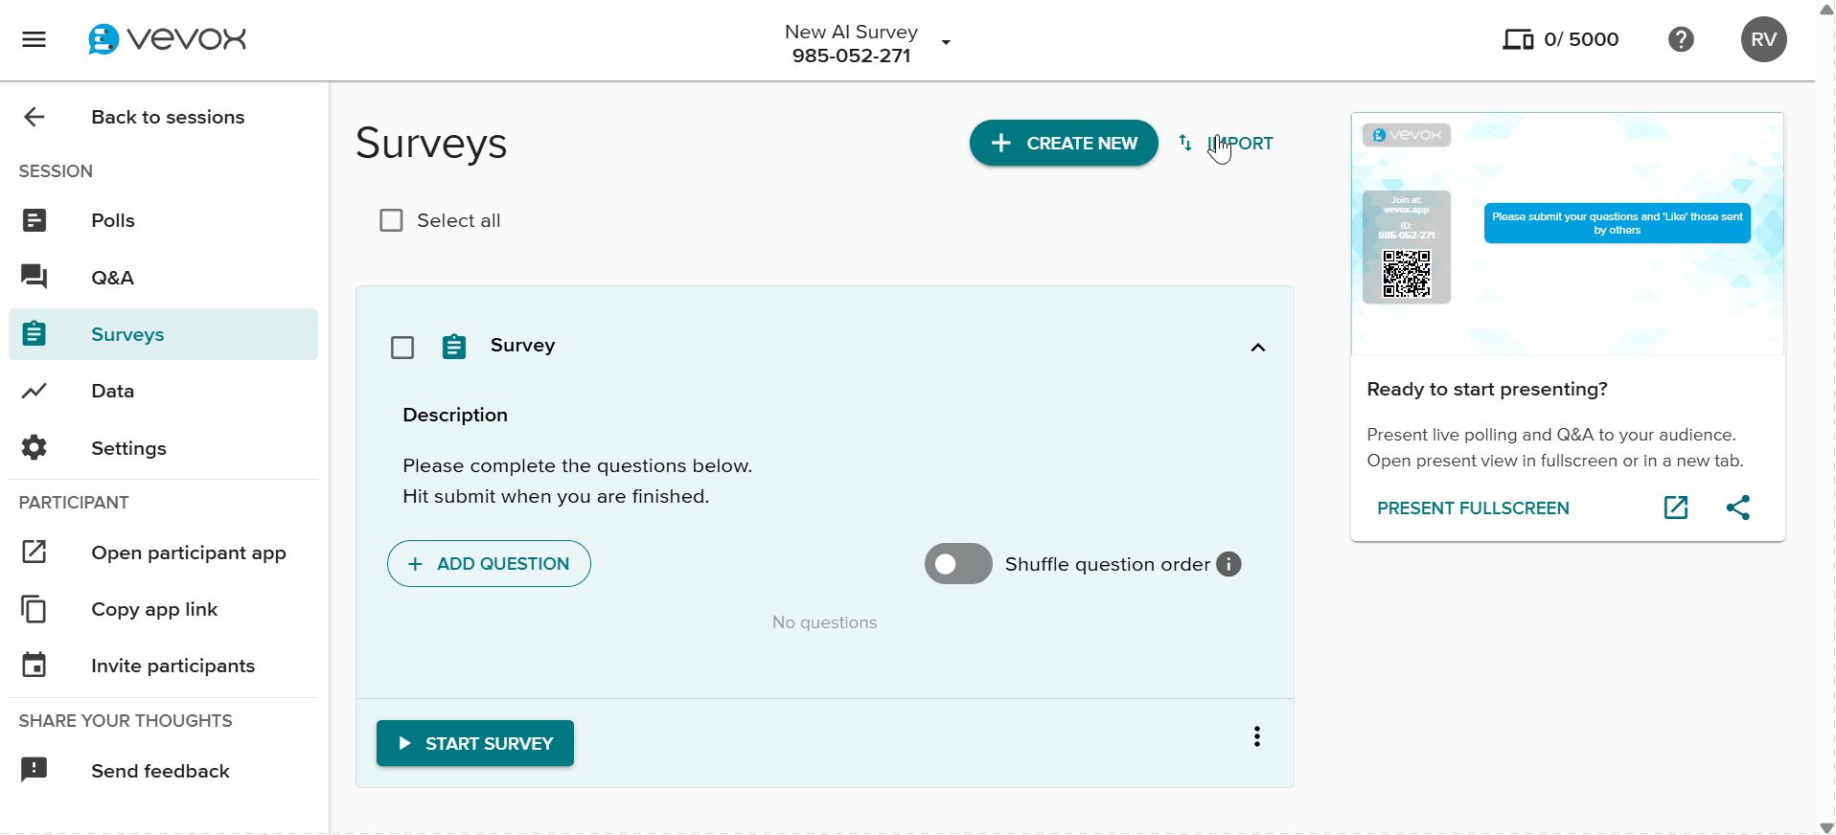Image resolution: width=1836 pixels, height=835 pixels.
Task: Open the Q&A section
Action: click(112, 278)
